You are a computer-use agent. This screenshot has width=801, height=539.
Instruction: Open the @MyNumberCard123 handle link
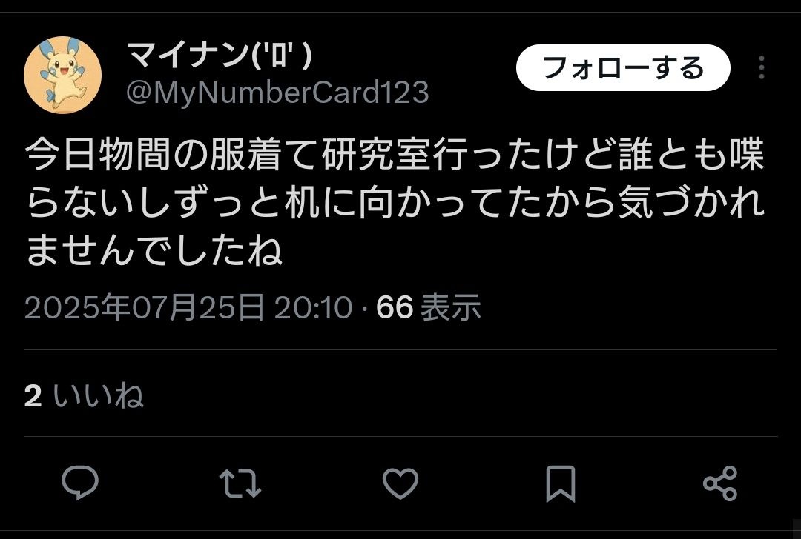[277, 93]
